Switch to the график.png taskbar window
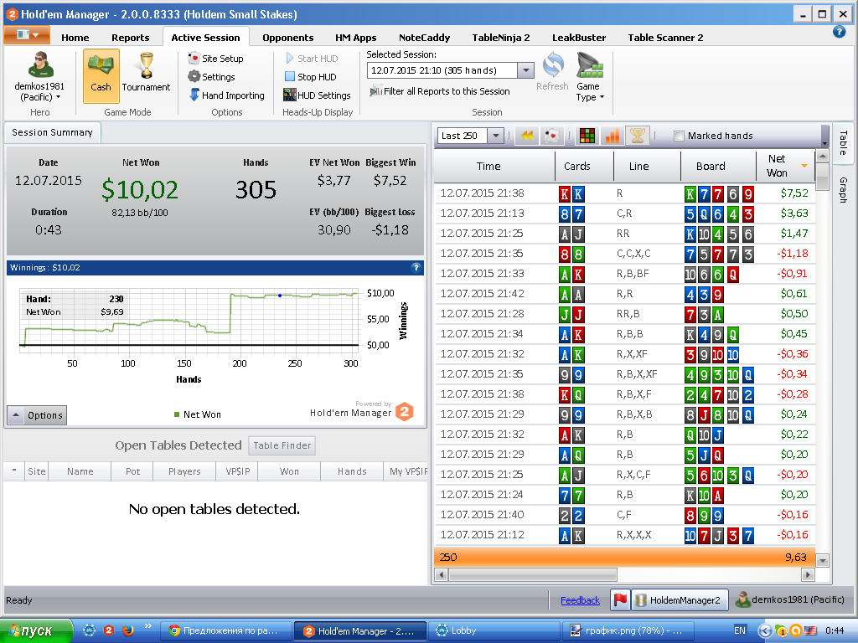The image size is (858, 643). pos(628,631)
